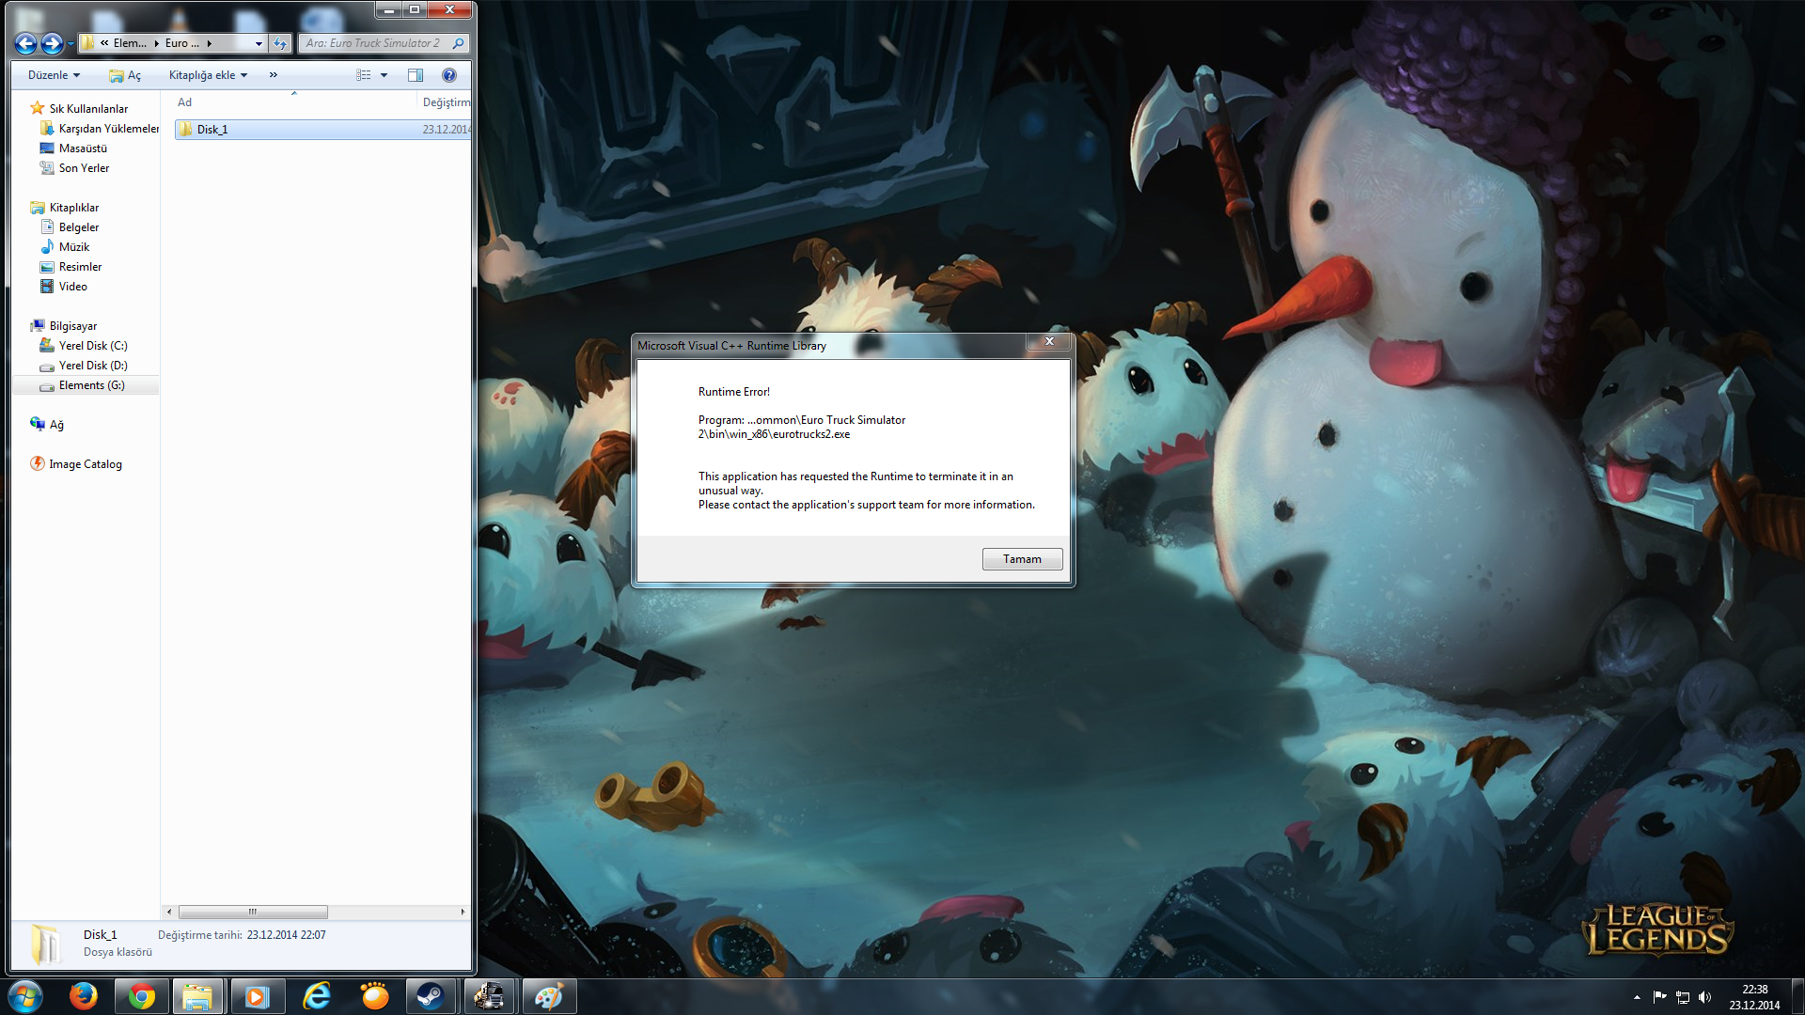Click the Elem... breadcrumb in address bar
Image resolution: width=1805 pixels, height=1015 pixels.
pyautogui.click(x=130, y=43)
